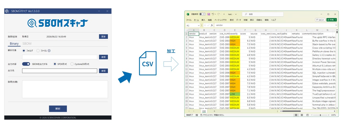343x128 pixels.
Task: Click next sheet navigation arrow
Action: click(x=194, y=111)
